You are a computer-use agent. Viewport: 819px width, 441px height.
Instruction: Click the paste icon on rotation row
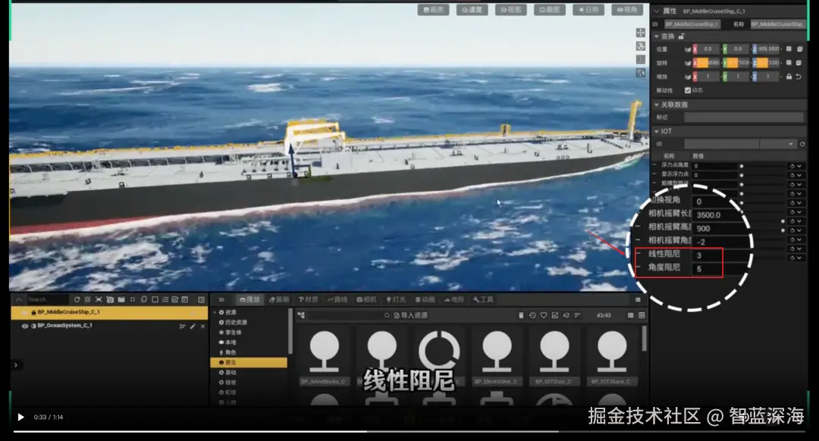[x=799, y=63]
